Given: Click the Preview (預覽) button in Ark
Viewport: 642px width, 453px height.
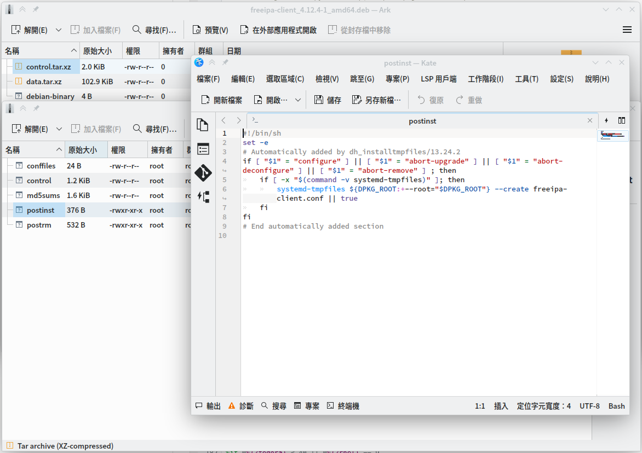Looking at the screenshot, I should coord(210,30).
